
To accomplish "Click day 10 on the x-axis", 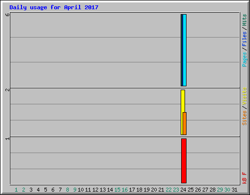I will pyautogui.click(x=81, y=190).
